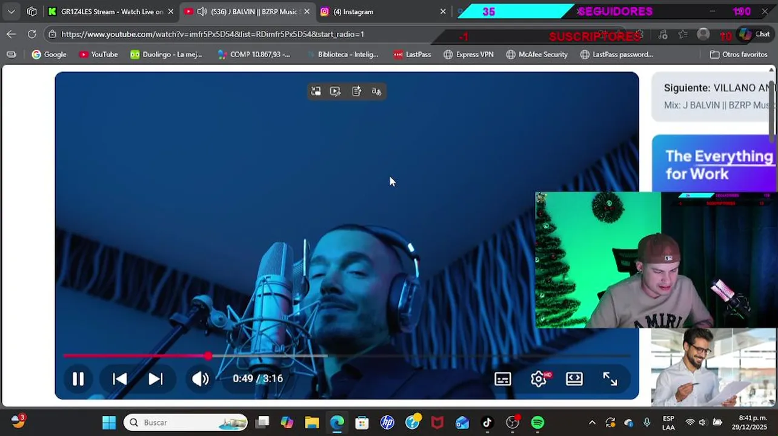Open McAfee Security bookmark
778x436 pixels.
click(x=537, y=54)
